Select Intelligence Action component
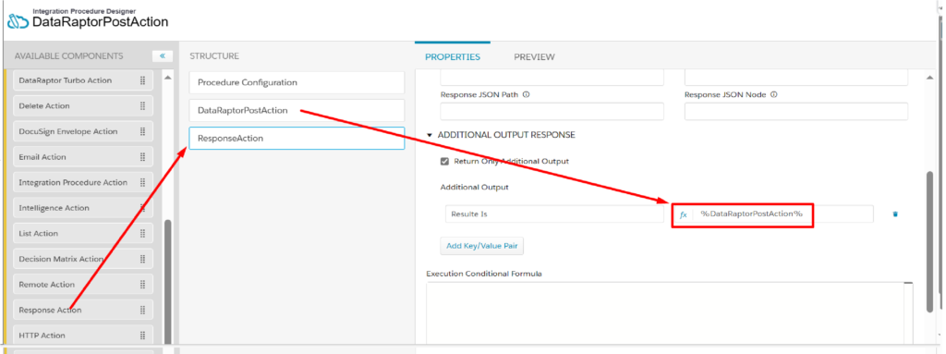 point(83,208)
